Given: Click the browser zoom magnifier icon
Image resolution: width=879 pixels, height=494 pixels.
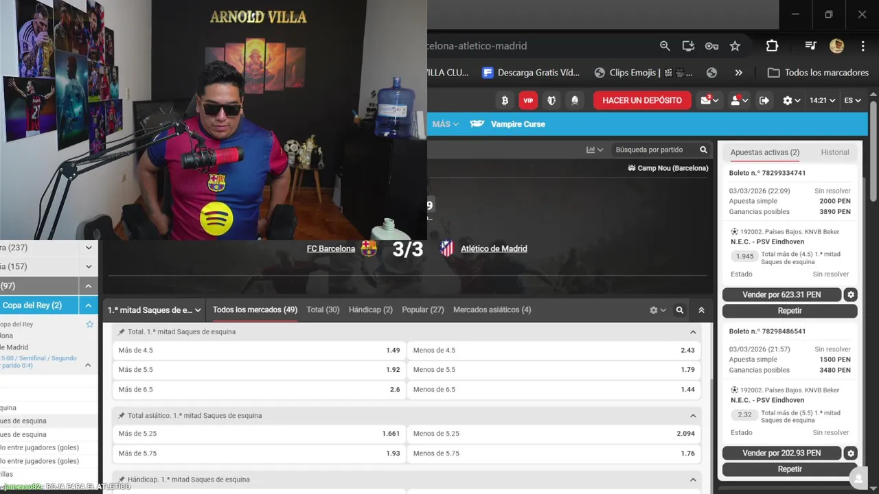Looking at the screenshot, I should point(665,46).
